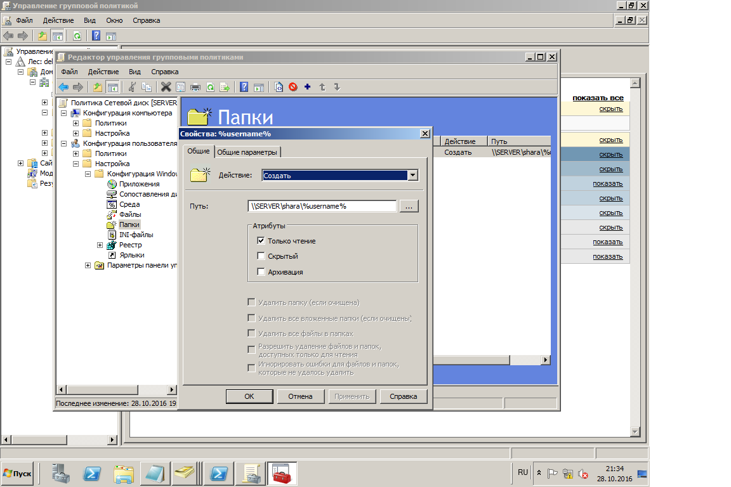
Task: Click the blue Back arrow in the policy editor toolbar
Action: (x=63, y=87)
